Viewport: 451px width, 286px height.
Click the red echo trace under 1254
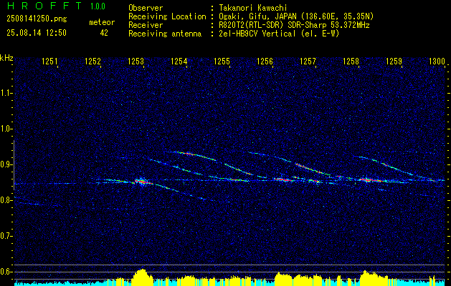(x=189, y=154)
